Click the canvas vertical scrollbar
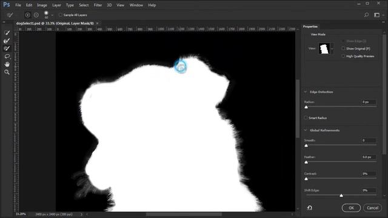This screenshot has width=388, height=218. point(298,109)
